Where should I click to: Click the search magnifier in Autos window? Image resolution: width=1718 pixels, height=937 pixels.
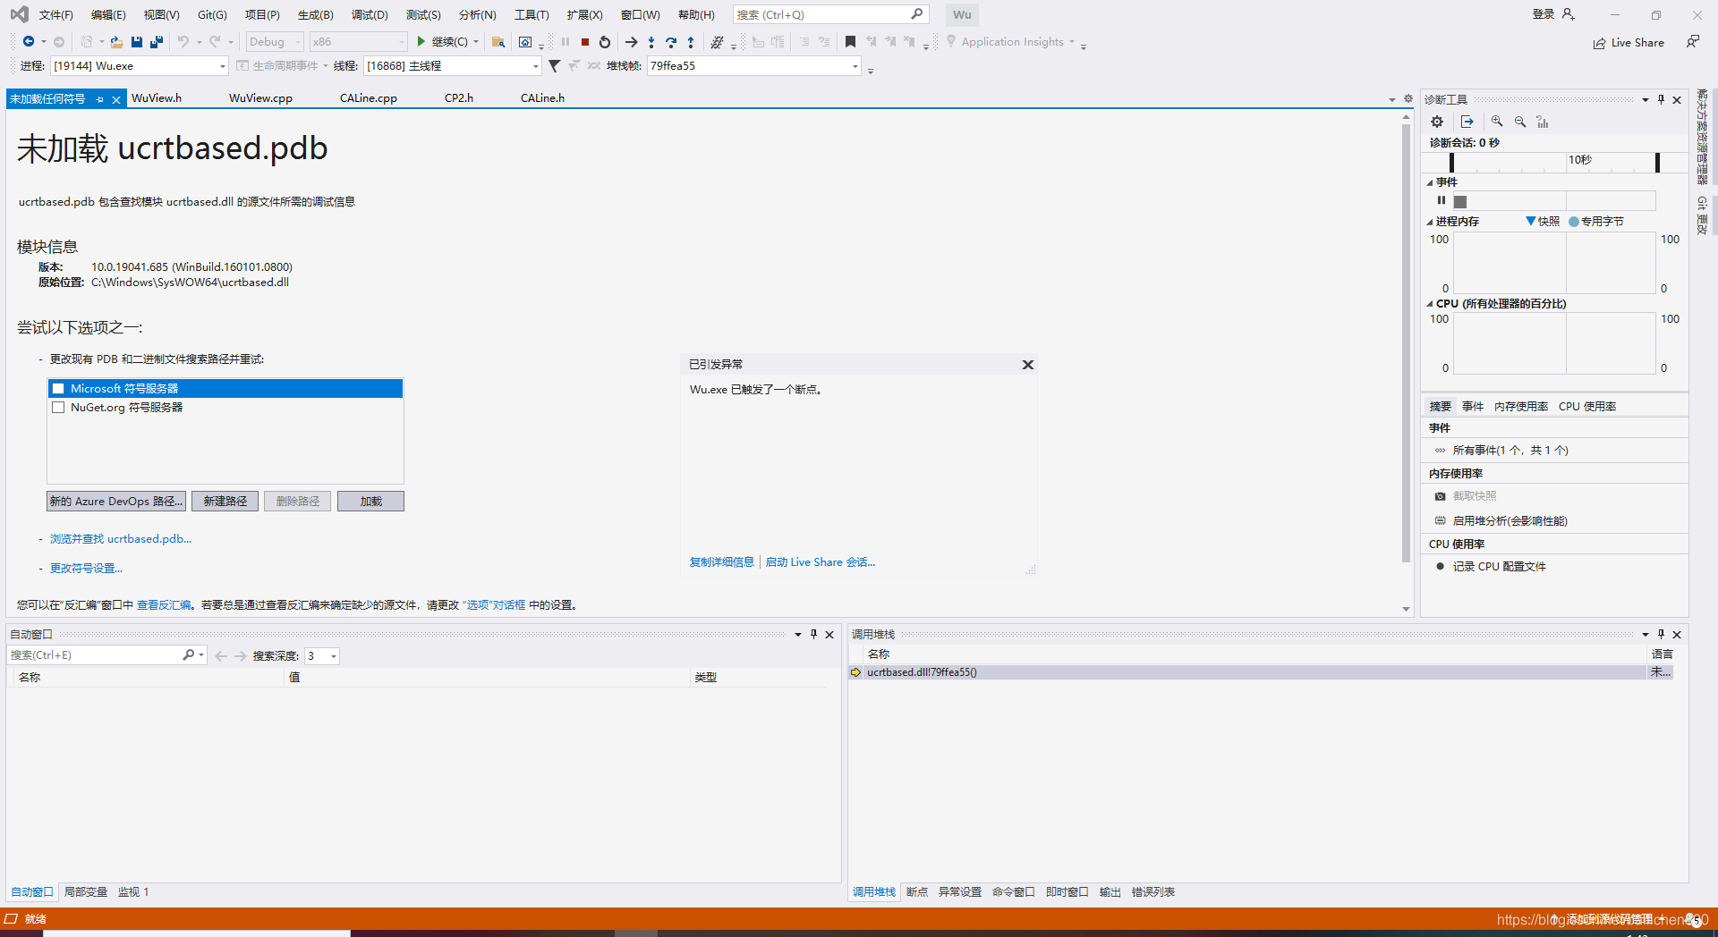(x=189, y=655)
